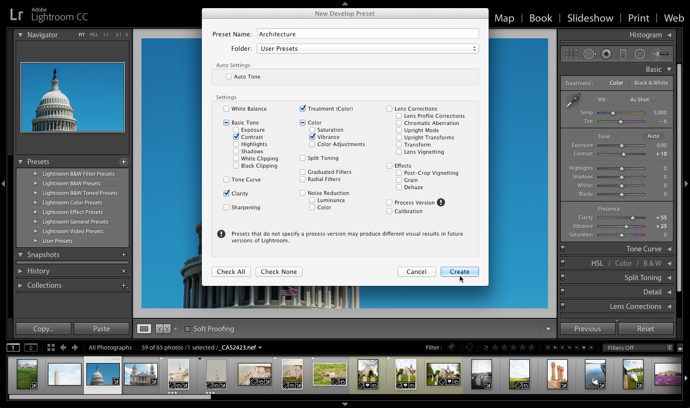Open the Print module

pos(638,18)
